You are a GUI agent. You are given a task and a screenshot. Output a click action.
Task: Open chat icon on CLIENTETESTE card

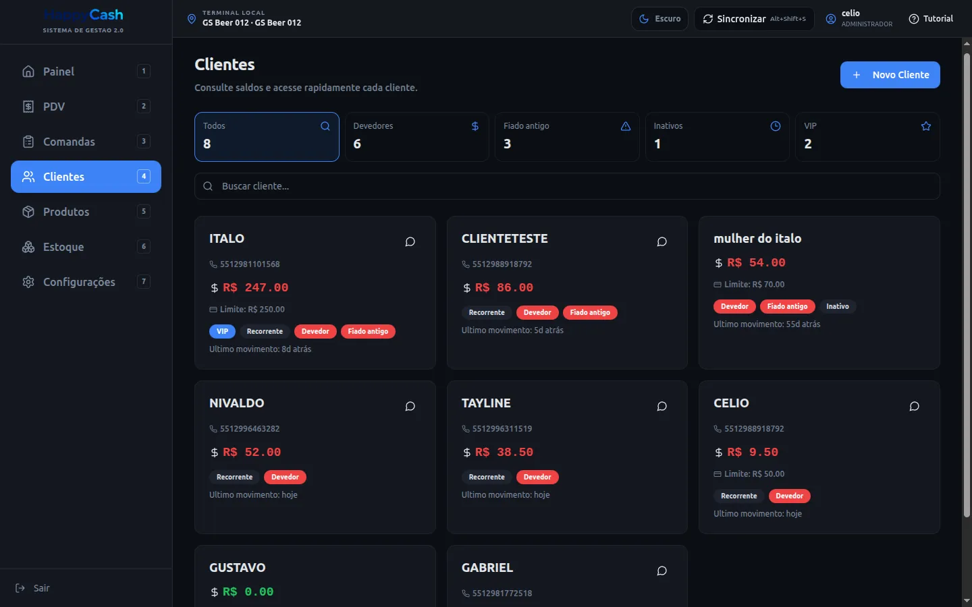click(662, 241)
